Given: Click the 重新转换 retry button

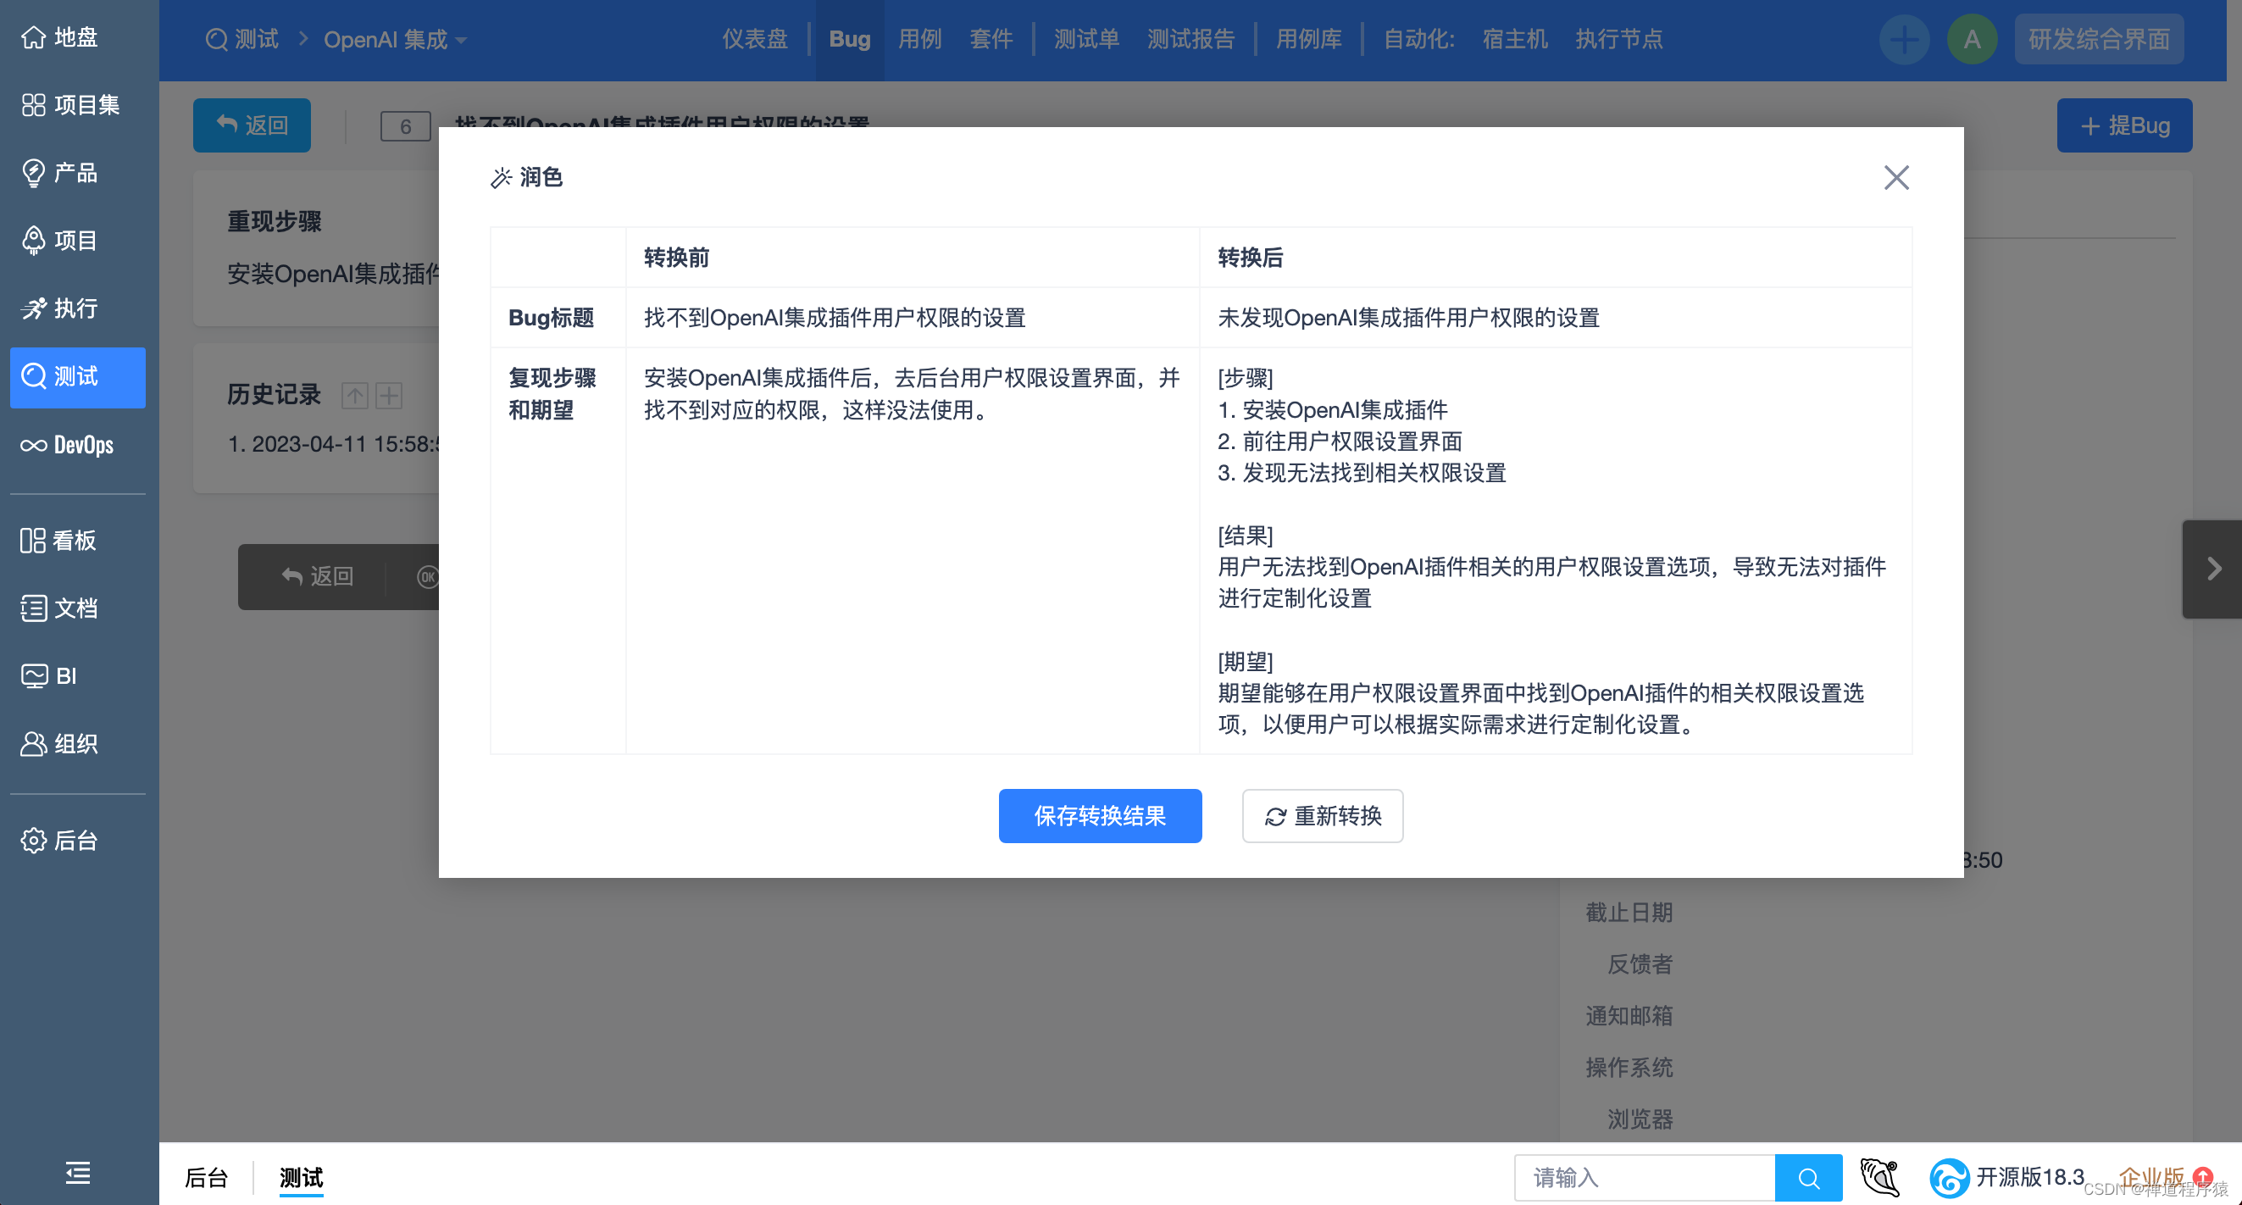Looking at the screenshot, I should tap(1319, 814).
